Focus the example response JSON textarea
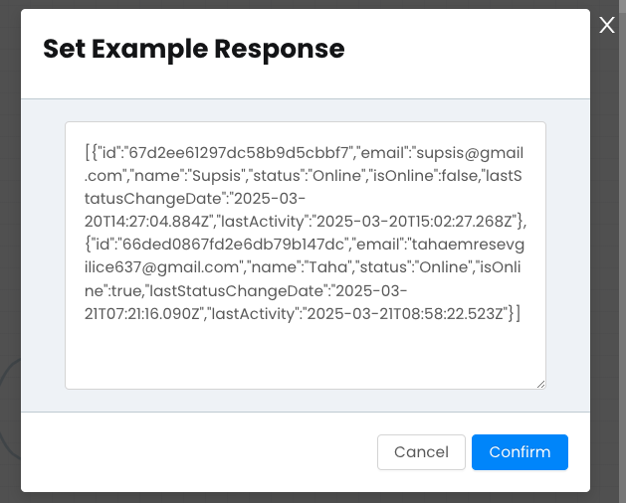Viewport: 626px width, 503px height. click(306, 255)
